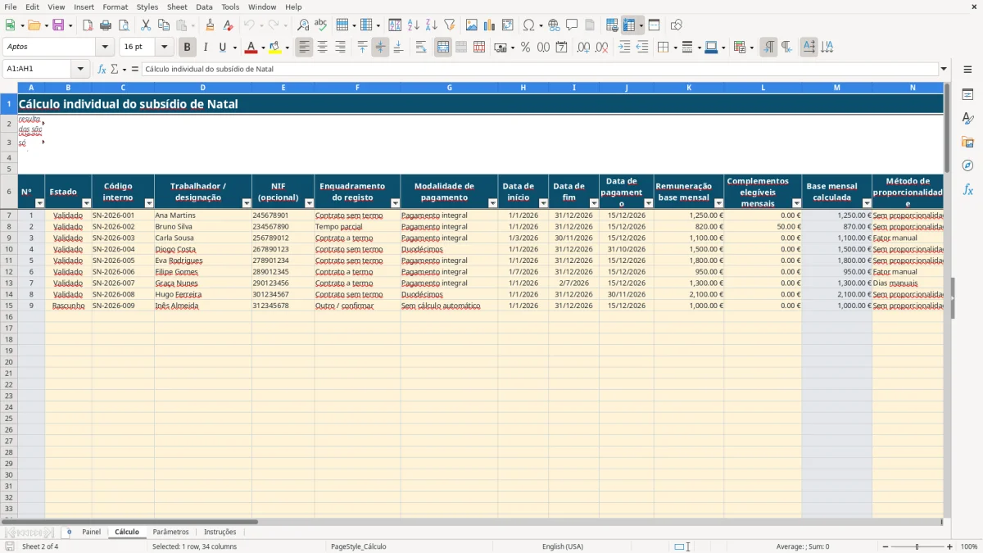Insert hyperlink with the globe icon
The height and width of the screenshot is (553, 983).
click(x=554, y=25)
